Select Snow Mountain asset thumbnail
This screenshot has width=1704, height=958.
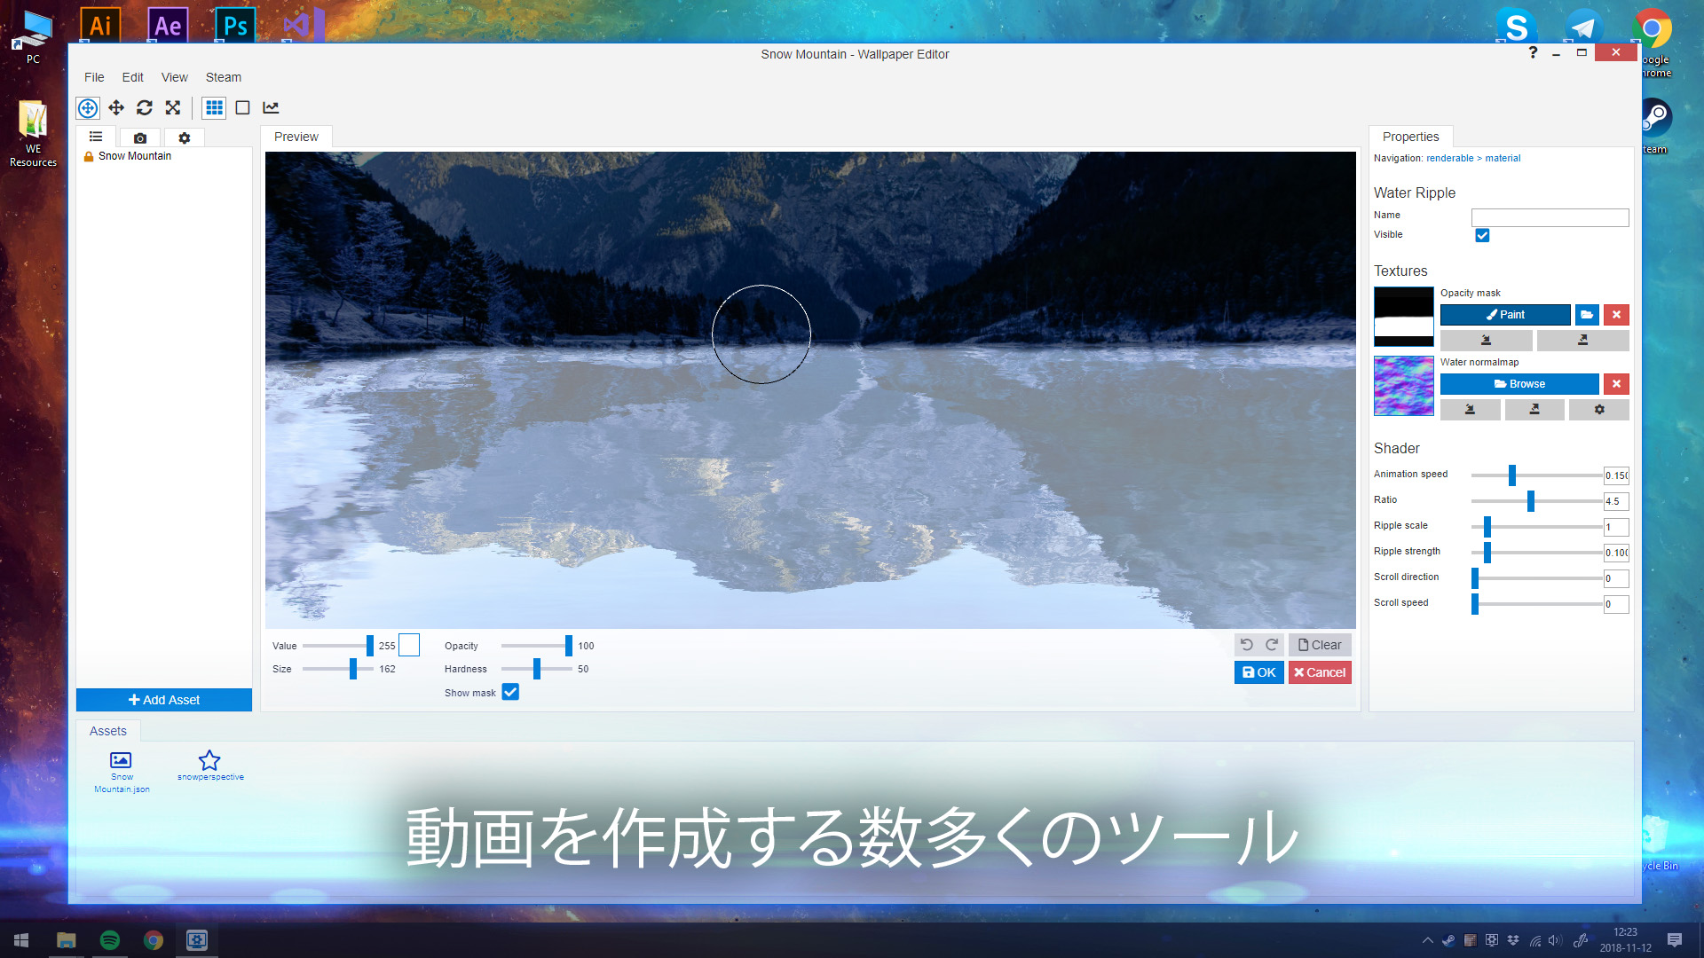pos(121,759)
